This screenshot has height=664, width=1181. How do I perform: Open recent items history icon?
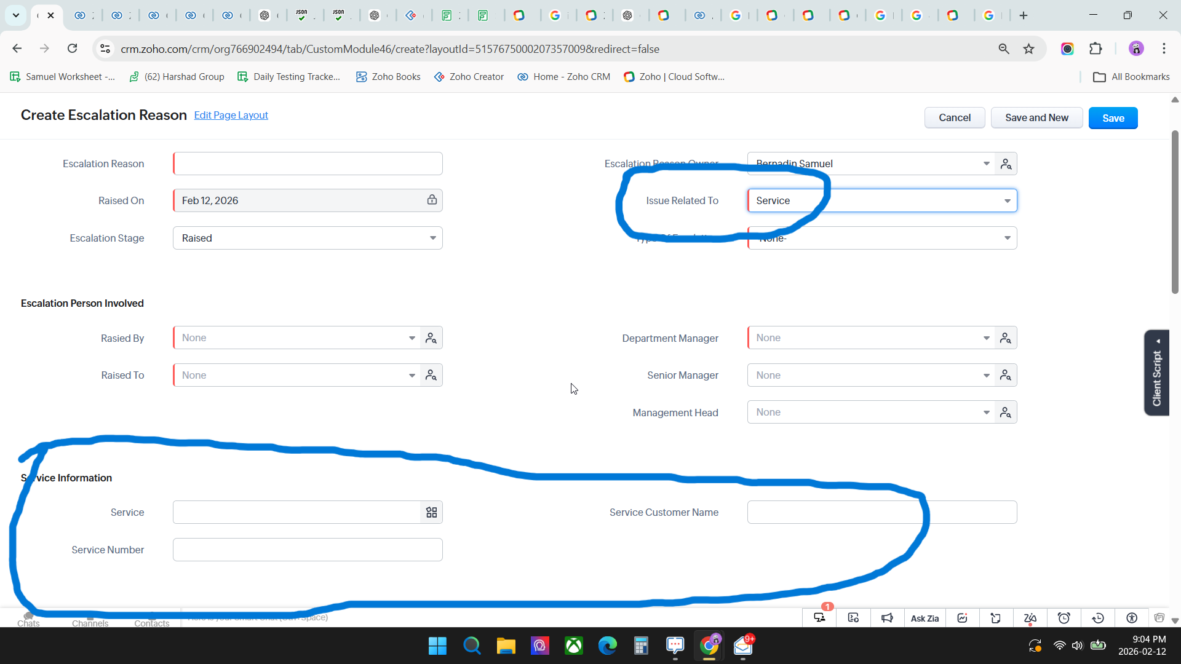tap(1098, 618)
